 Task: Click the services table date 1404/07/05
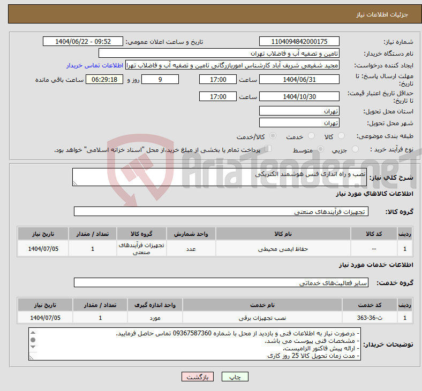coord(45,318)
